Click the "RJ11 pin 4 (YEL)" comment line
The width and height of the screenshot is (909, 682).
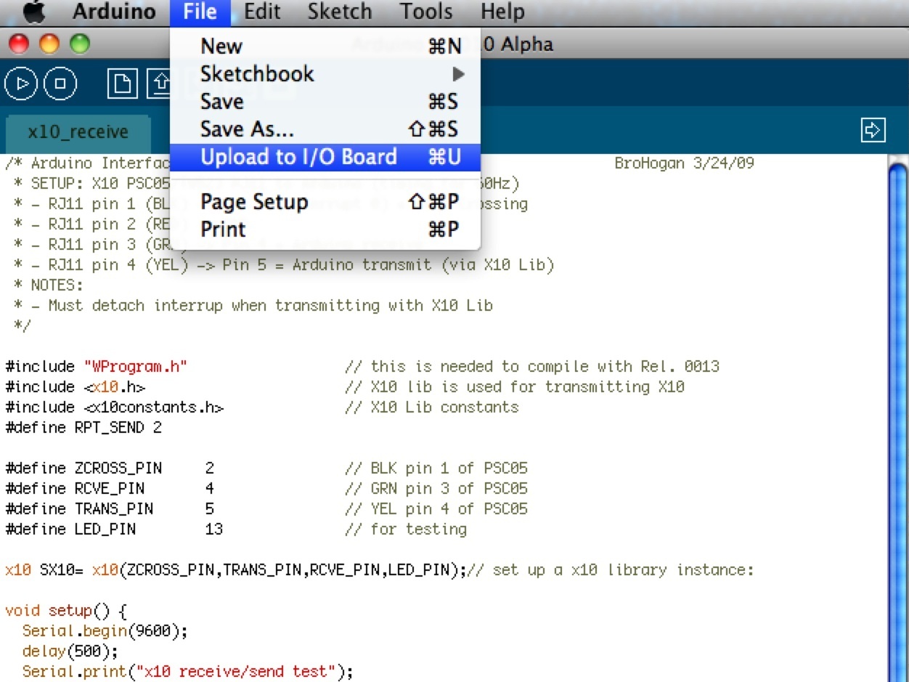(284, 264)
